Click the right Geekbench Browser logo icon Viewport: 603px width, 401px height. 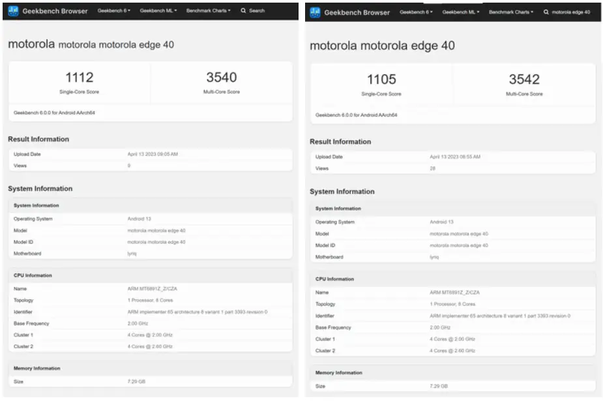pos(315,12)
